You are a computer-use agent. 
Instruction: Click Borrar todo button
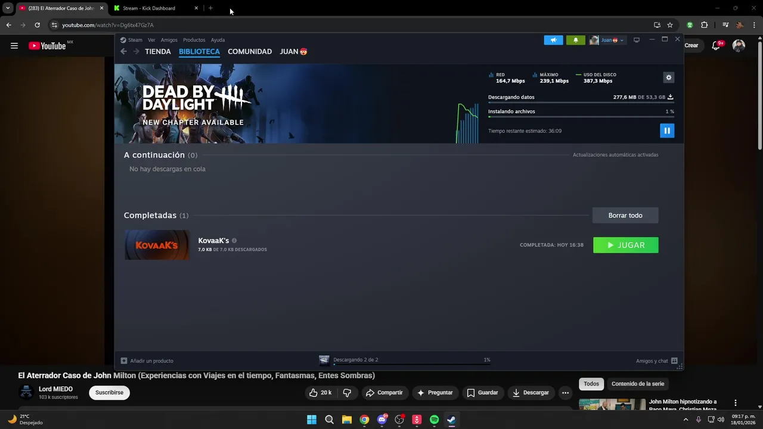coord(625,215)
